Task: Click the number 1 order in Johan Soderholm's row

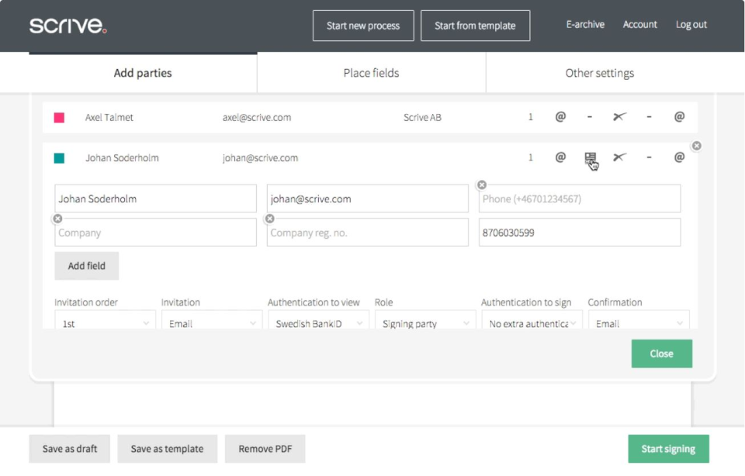Action: 531,157
